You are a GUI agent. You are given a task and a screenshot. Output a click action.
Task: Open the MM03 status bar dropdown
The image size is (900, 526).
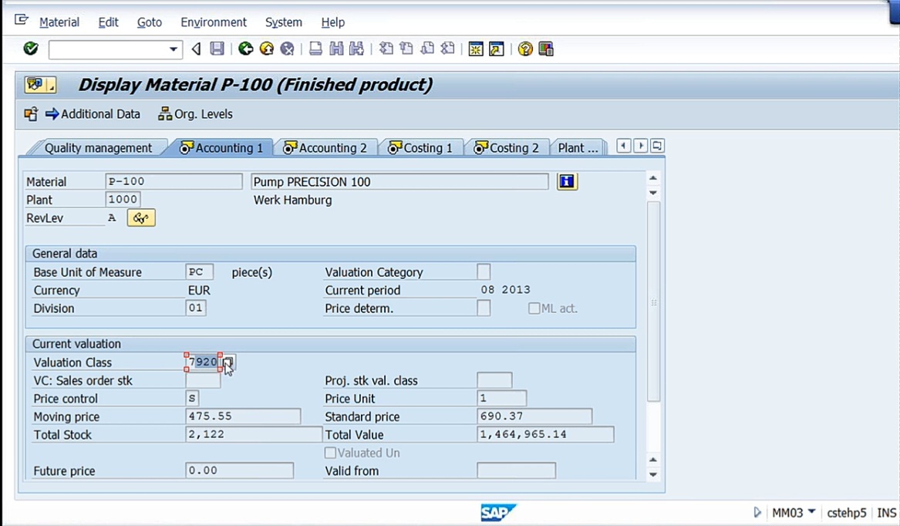[811, 511]
